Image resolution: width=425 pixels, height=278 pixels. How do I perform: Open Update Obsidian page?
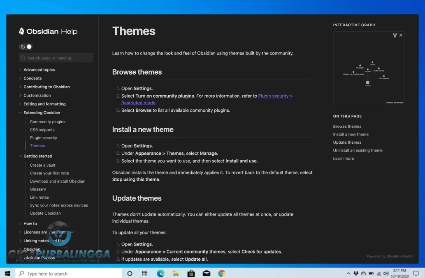coord(45,213)
